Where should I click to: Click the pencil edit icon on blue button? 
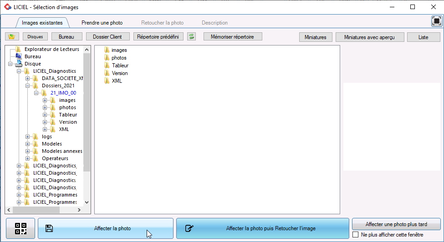189,228
